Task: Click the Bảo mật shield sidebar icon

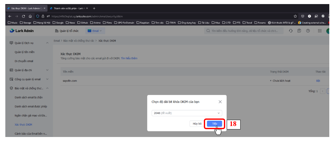Action: (x=12, y=88)
